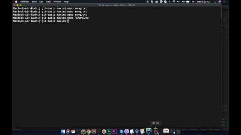Open the Dock icon with a red badge

[x=94, y=132]
